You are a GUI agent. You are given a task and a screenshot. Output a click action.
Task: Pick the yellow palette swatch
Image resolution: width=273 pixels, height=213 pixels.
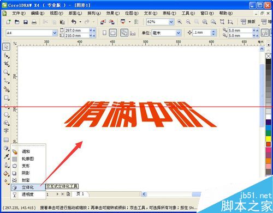tap(268, 138)
